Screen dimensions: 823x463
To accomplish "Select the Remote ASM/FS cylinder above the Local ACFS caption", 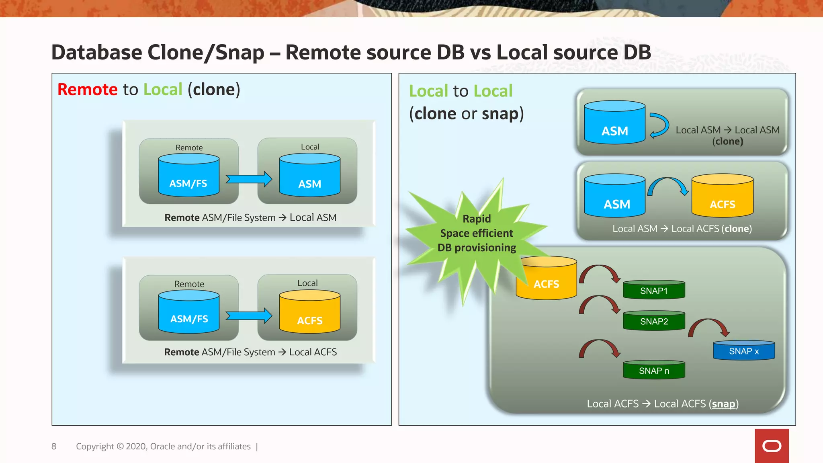I will 189,311.
